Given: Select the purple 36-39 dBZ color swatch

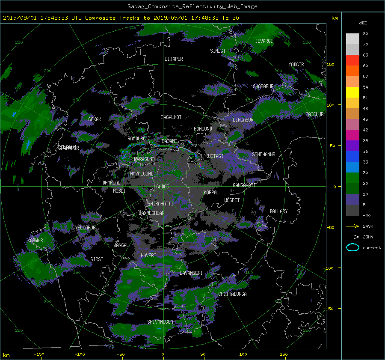Looking at the screenshot, I should [x=352, y=146].
